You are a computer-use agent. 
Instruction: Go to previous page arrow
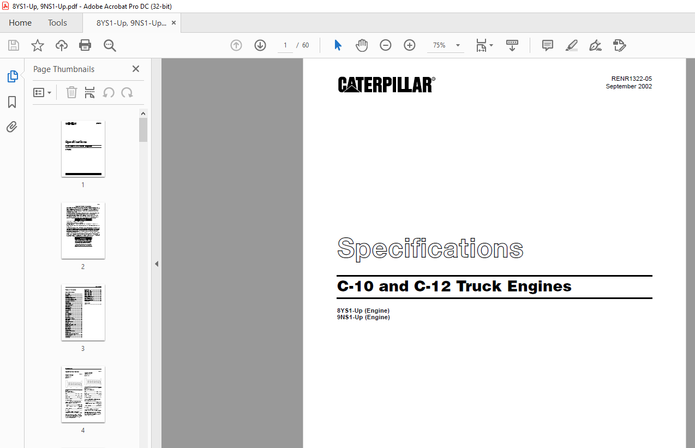coord(236,45)
